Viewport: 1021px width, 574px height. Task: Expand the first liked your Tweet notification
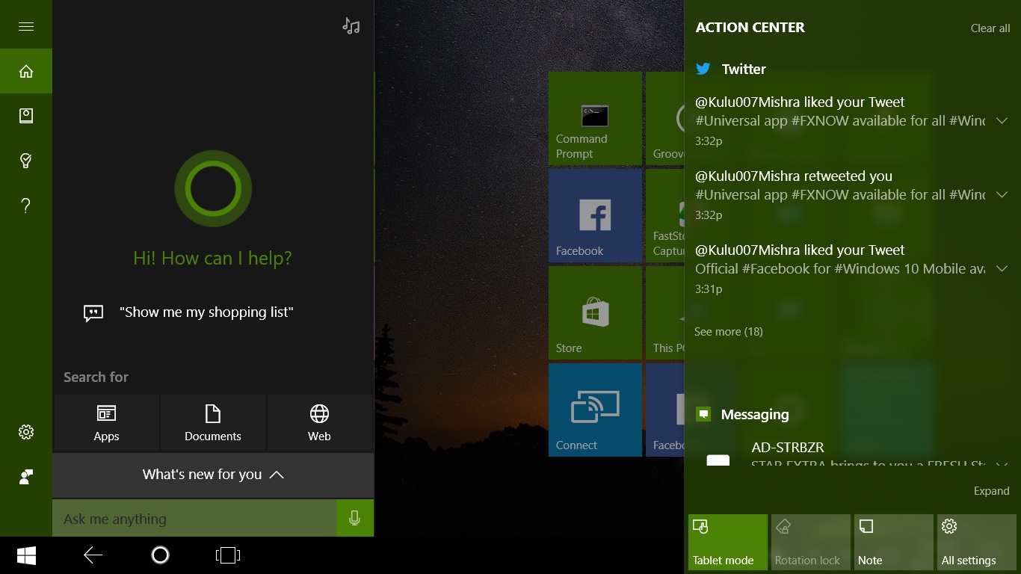click(1002, 120)
